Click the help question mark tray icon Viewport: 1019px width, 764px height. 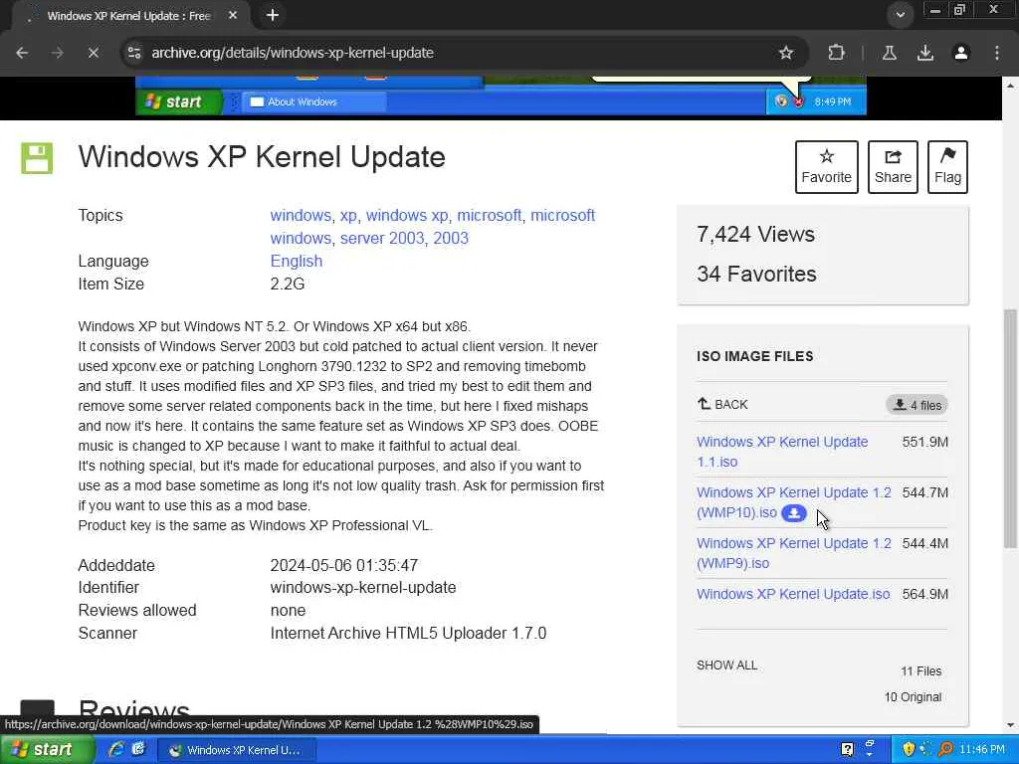point(848,750)
